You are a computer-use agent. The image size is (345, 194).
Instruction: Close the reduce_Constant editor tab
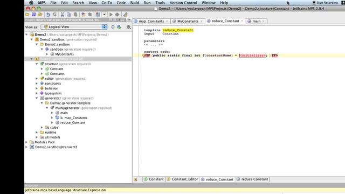[x=242, y=21]
